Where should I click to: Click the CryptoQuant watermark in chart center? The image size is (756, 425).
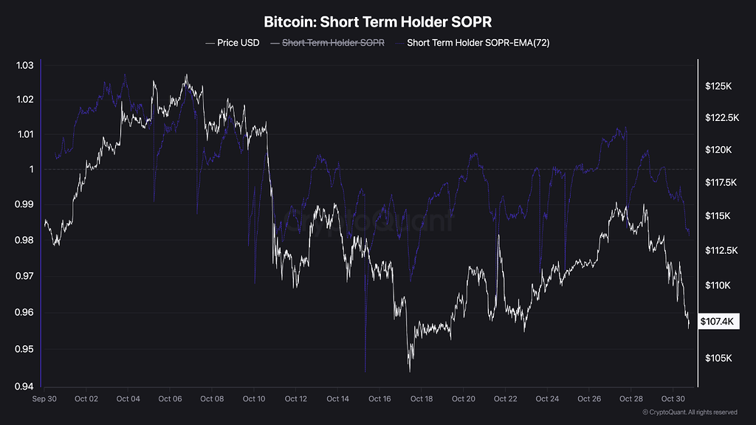click(x=368, y=221)
